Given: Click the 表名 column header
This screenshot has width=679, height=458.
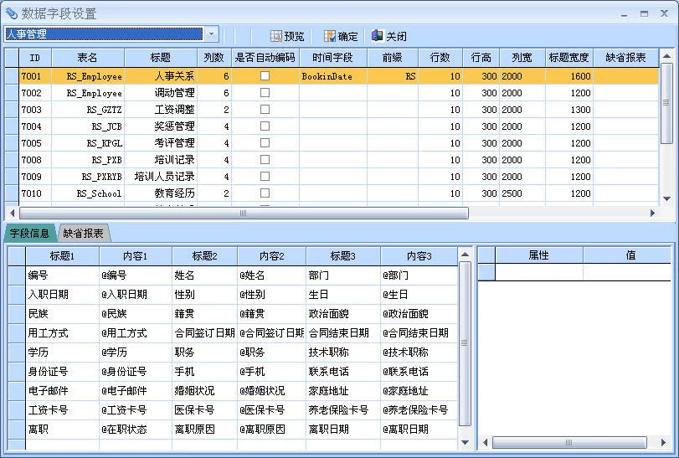Looking at the screenshot, I should click(x=87, y=58).
